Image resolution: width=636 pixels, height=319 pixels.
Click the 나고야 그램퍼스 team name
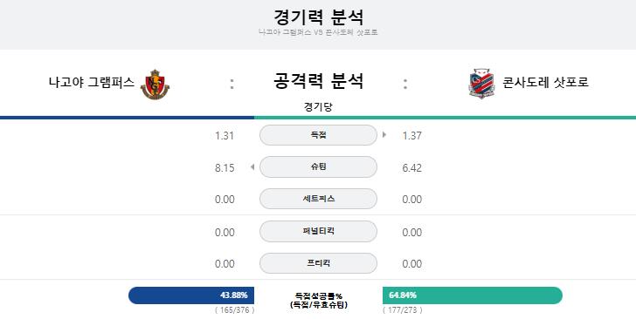92,83
